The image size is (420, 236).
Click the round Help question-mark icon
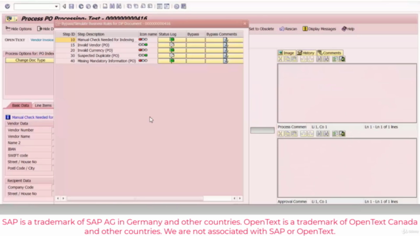tap(177, 6)
